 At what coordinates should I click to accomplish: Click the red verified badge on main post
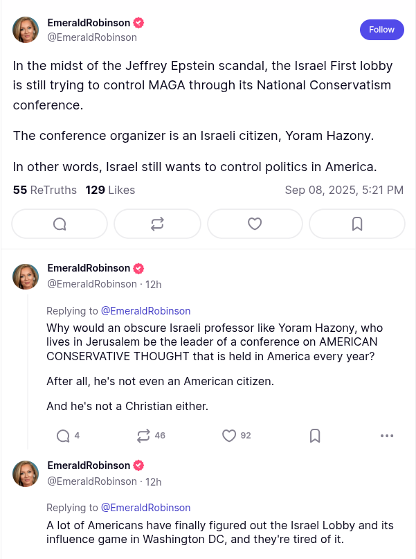point(138,22)
